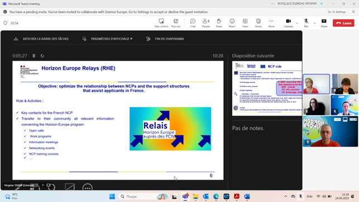Viewport: 359px width, 202px height.
Task: Expand the camera options arrow
Action: (297, 23)
